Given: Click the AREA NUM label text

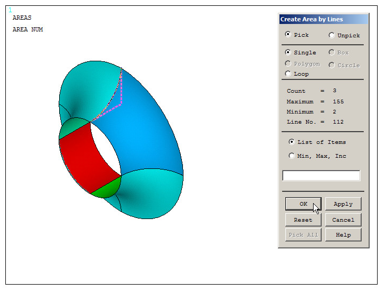Looking at the screenshot, I should coord(28,29).
